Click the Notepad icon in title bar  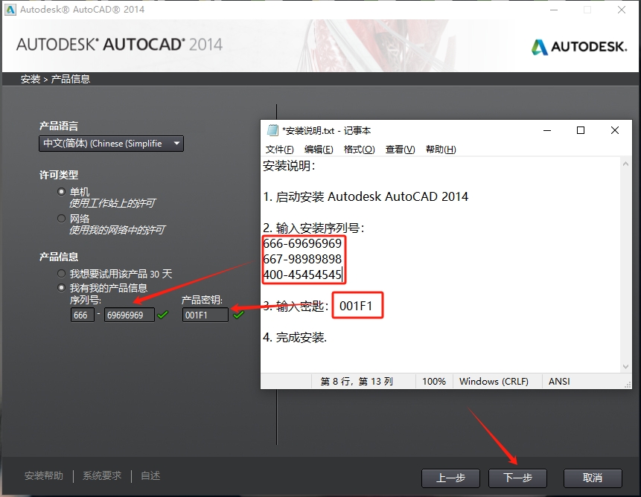tap(272, 130)
